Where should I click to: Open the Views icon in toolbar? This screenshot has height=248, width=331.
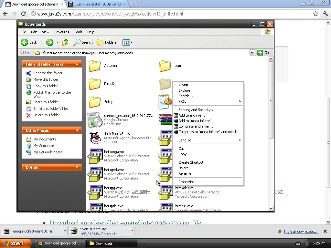coord(126,42)
